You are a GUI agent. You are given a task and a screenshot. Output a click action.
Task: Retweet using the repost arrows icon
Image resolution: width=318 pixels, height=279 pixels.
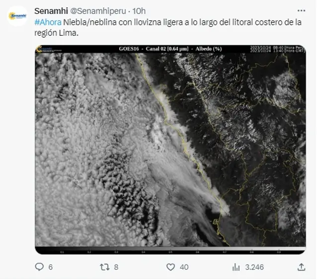coord(105,267)
